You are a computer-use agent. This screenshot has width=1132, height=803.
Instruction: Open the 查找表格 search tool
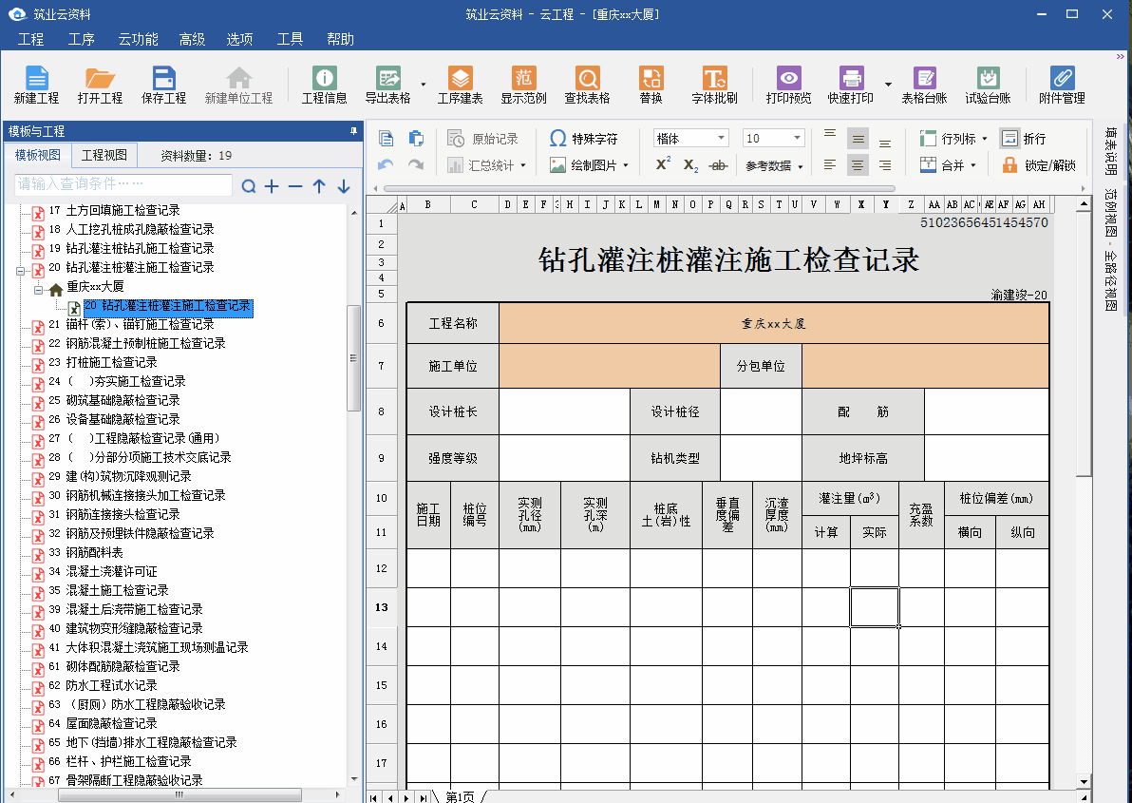pos(587,84)
